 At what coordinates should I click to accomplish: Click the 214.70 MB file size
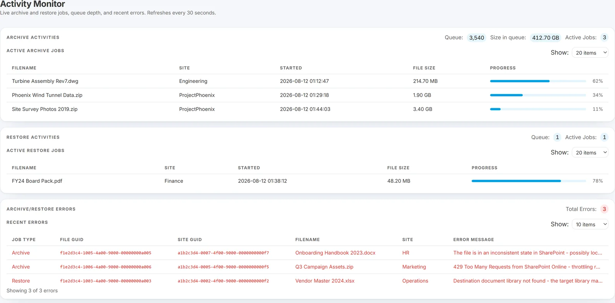coord(426,81)
